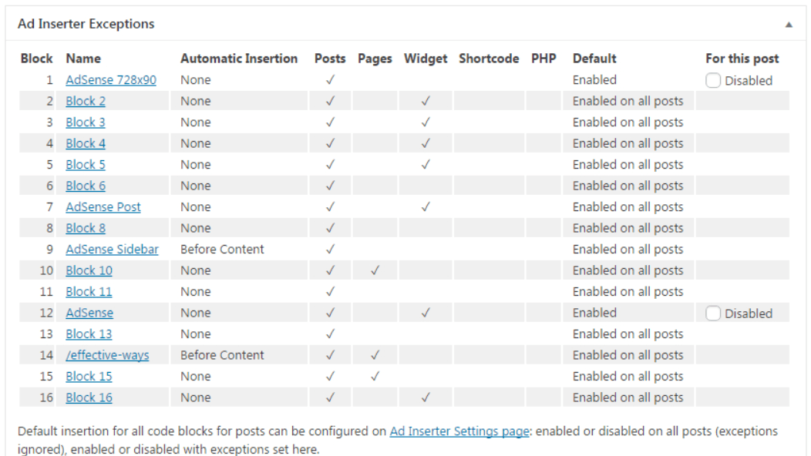Open the Block 16 link
This screenshot has height=456, width=811.
coord(89,398)
